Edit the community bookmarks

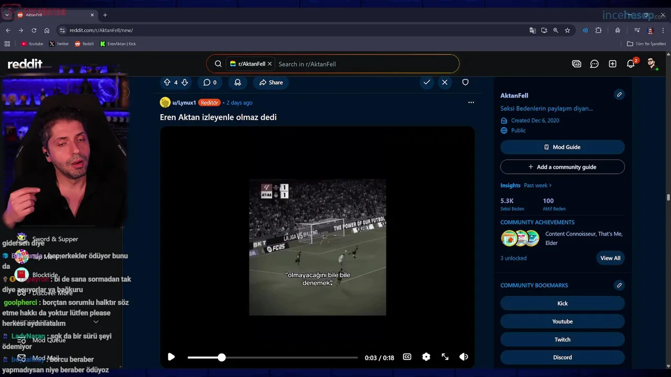click(619, 285)
